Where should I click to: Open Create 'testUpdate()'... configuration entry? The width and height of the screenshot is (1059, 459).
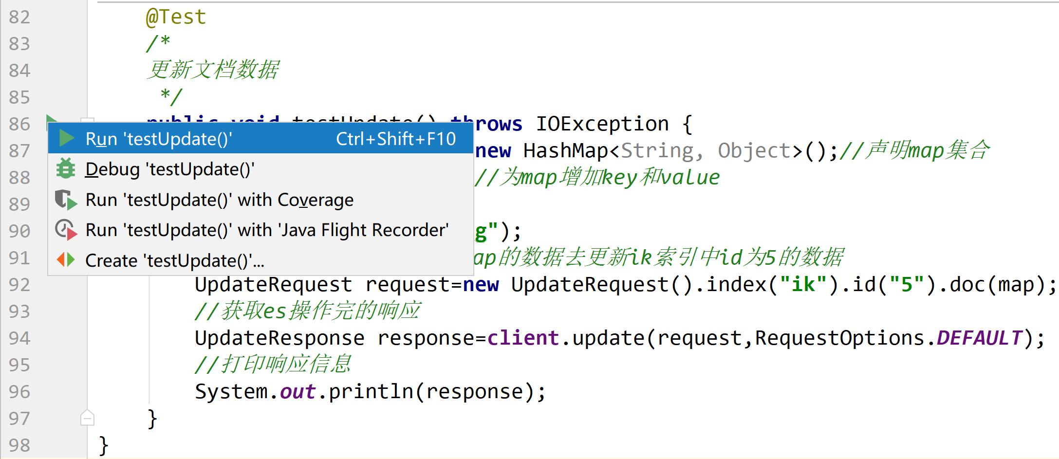(x=260, y=261)
